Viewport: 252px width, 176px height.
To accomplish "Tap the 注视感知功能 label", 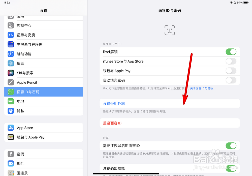I will click(114, 168).
